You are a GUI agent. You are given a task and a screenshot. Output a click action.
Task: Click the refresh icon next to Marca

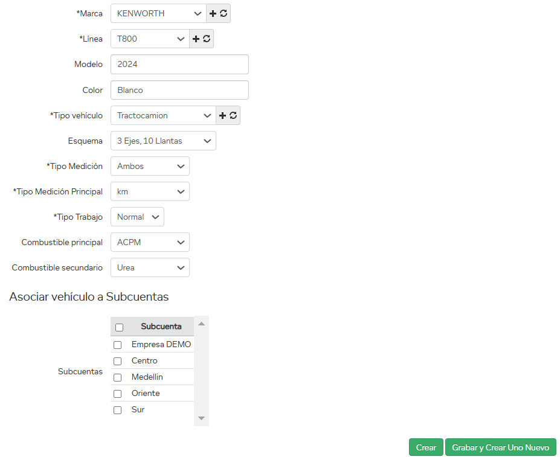224,13
